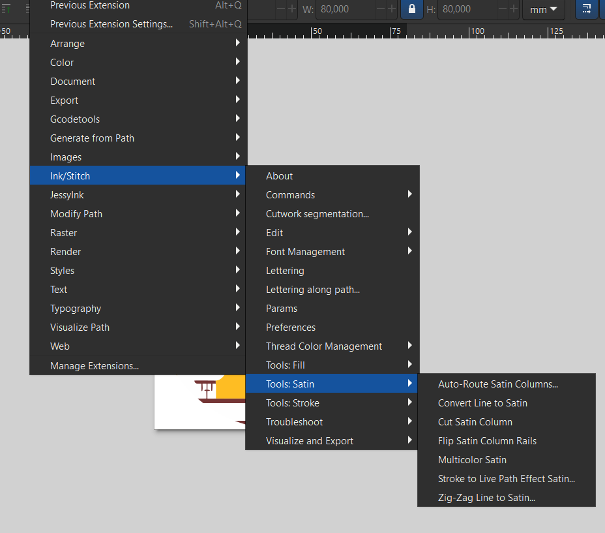The width and height of the screenshot is (605, 533).
Task: Choose Lettering along path...
Action: click(332, 290)
